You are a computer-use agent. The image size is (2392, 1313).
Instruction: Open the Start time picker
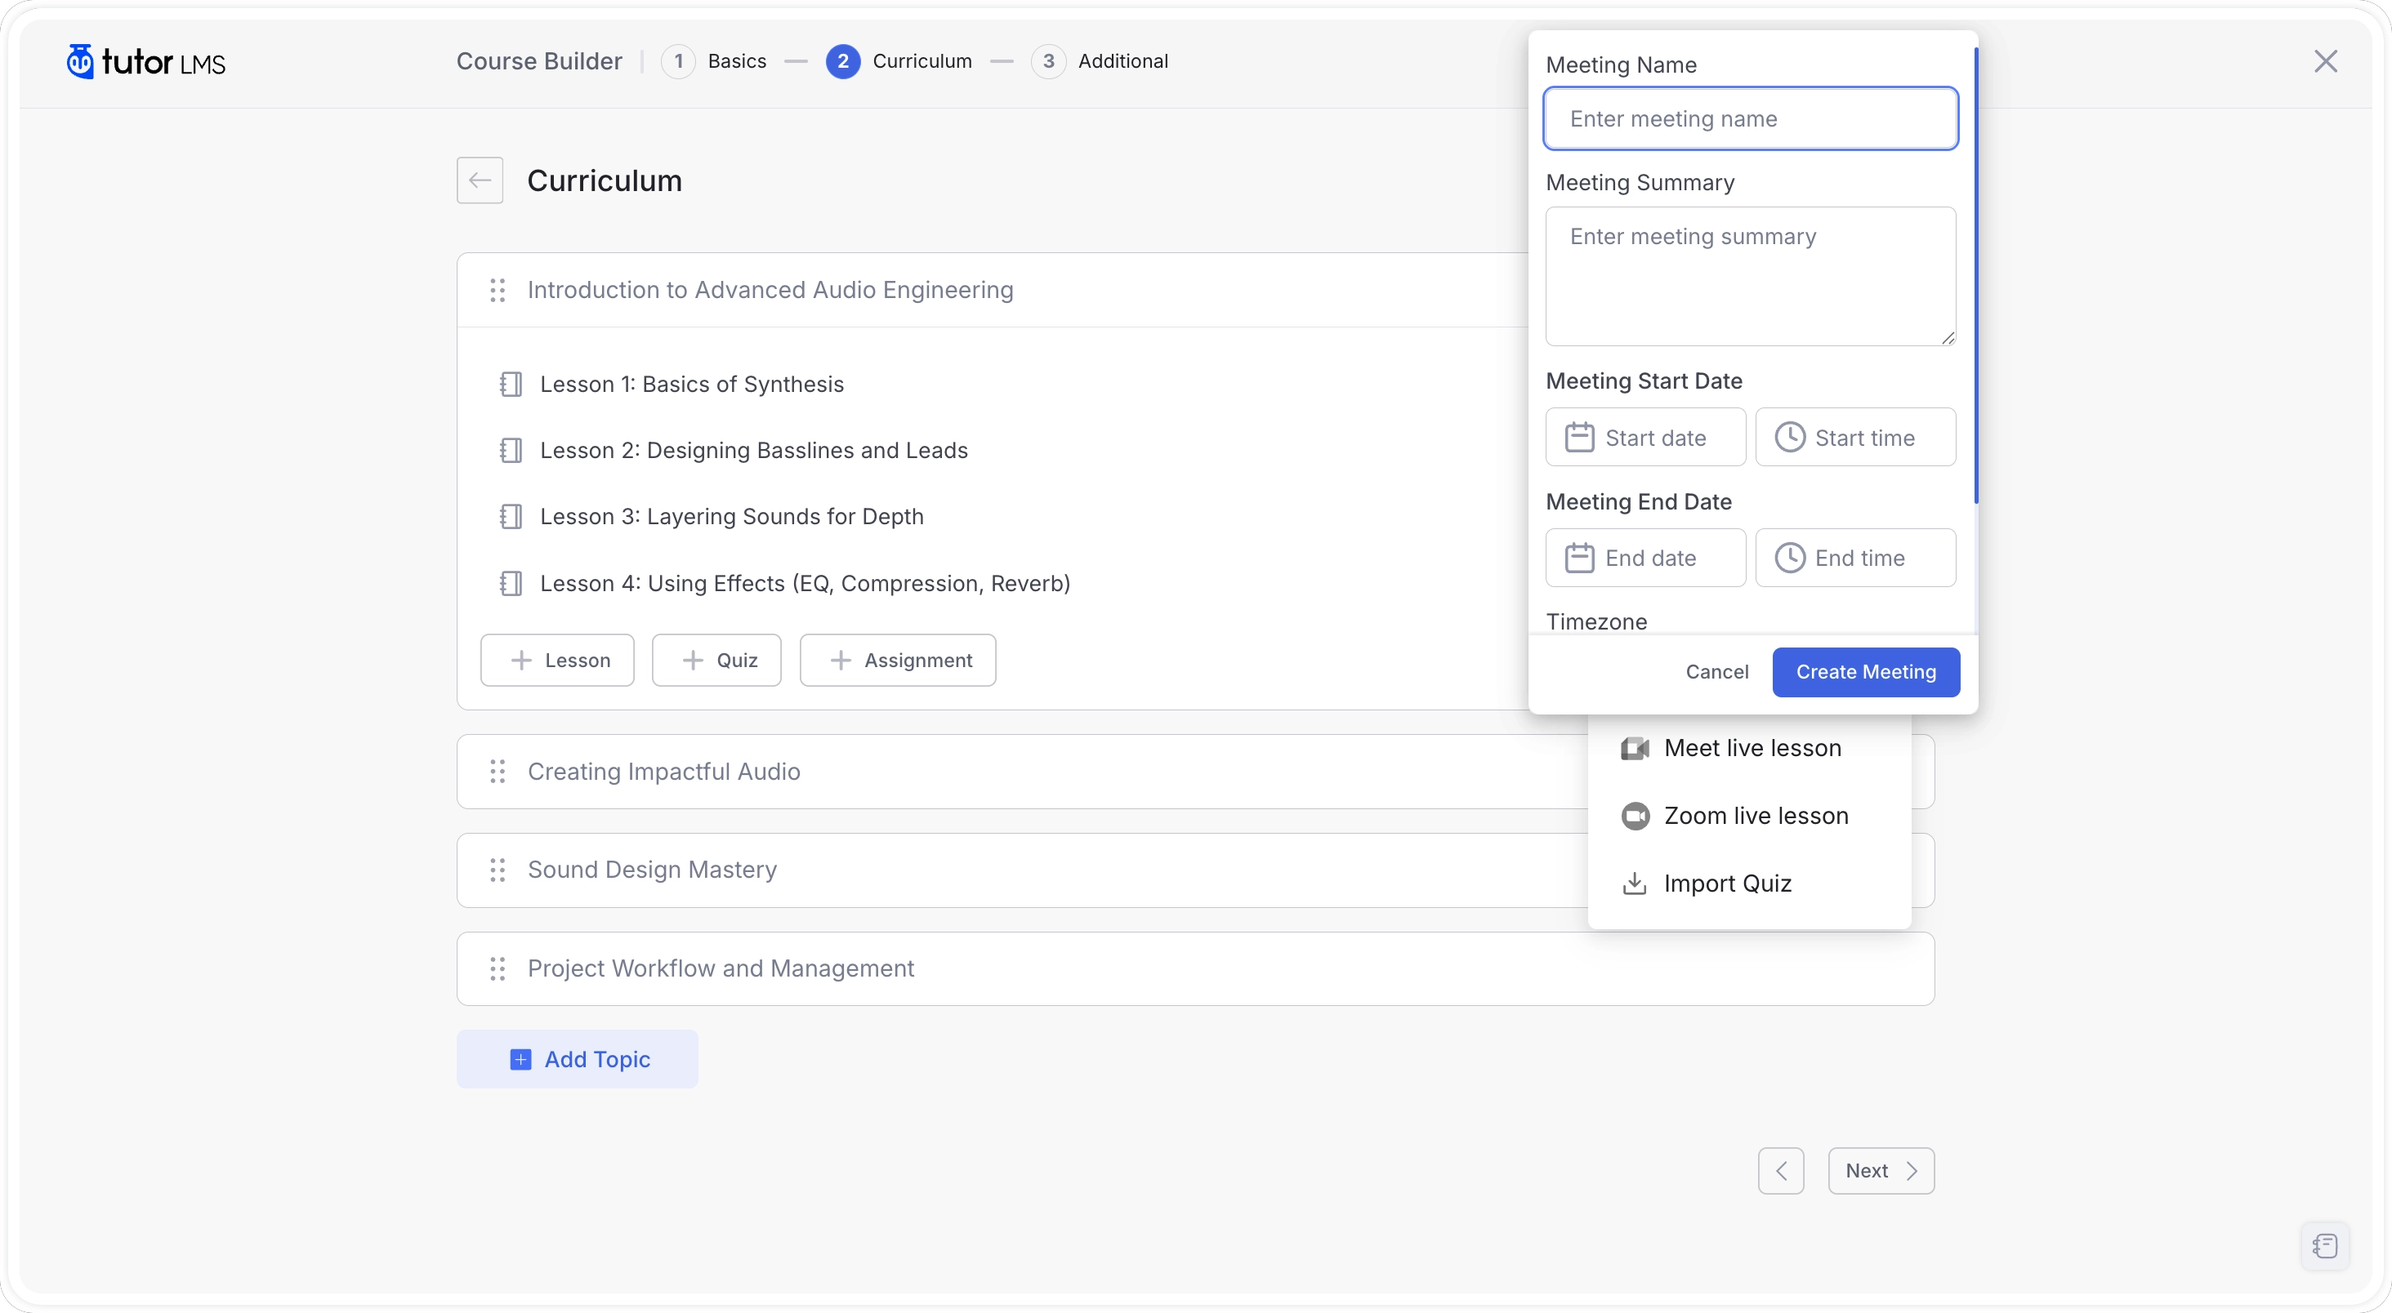(1855, 437)
